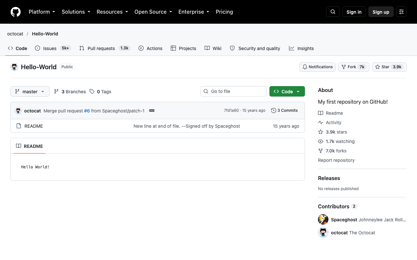
Task: Click the Notifications bell button
Action: tap(317, 67)
